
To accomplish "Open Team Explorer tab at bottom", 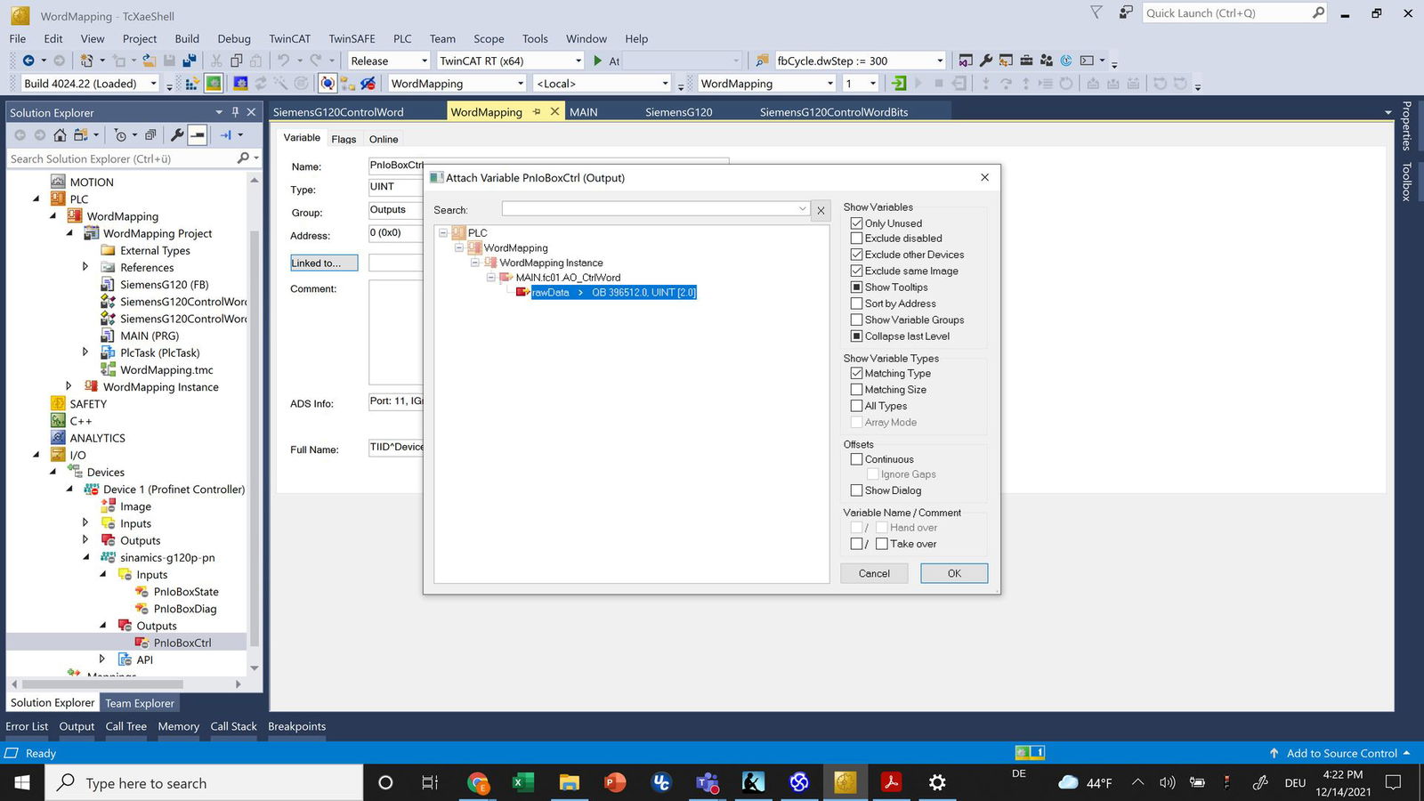I will point(140,703).
